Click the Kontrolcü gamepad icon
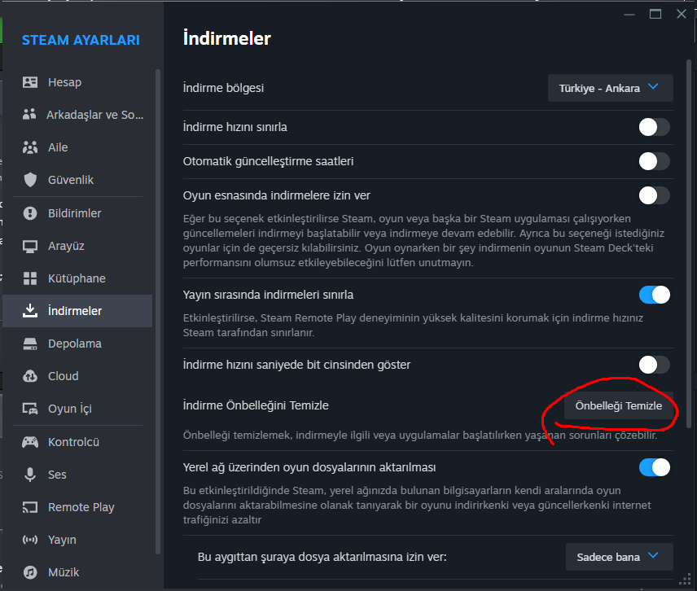This screenshot has height=591, width=697. pyautogui.click(x=30, y=442)
